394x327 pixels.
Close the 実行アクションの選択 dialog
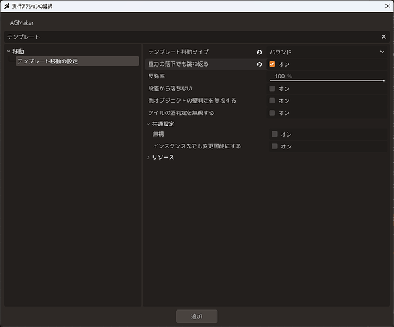pyautogui.click(x=387, y=6)
